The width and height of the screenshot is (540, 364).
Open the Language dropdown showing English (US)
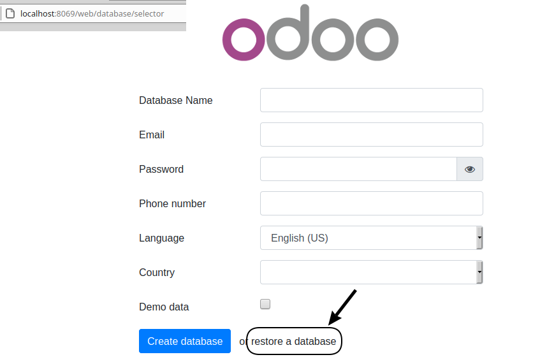point(372,238)
